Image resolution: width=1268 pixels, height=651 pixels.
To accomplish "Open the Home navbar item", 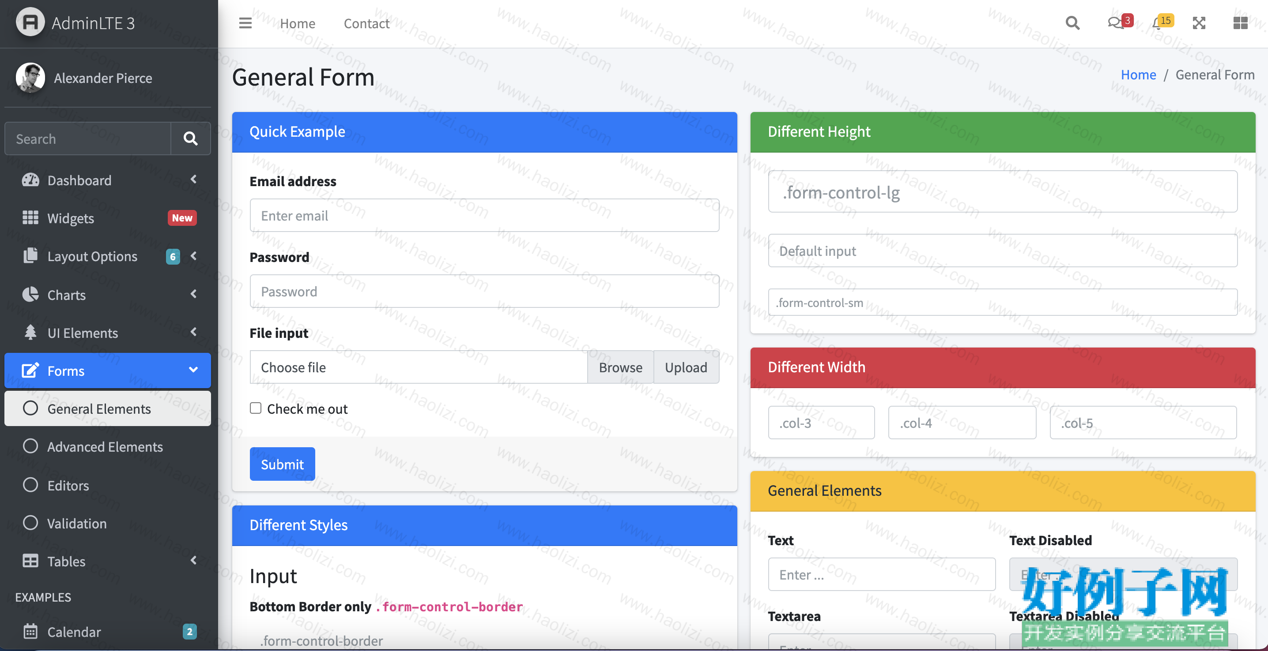I will coord(297,23).
